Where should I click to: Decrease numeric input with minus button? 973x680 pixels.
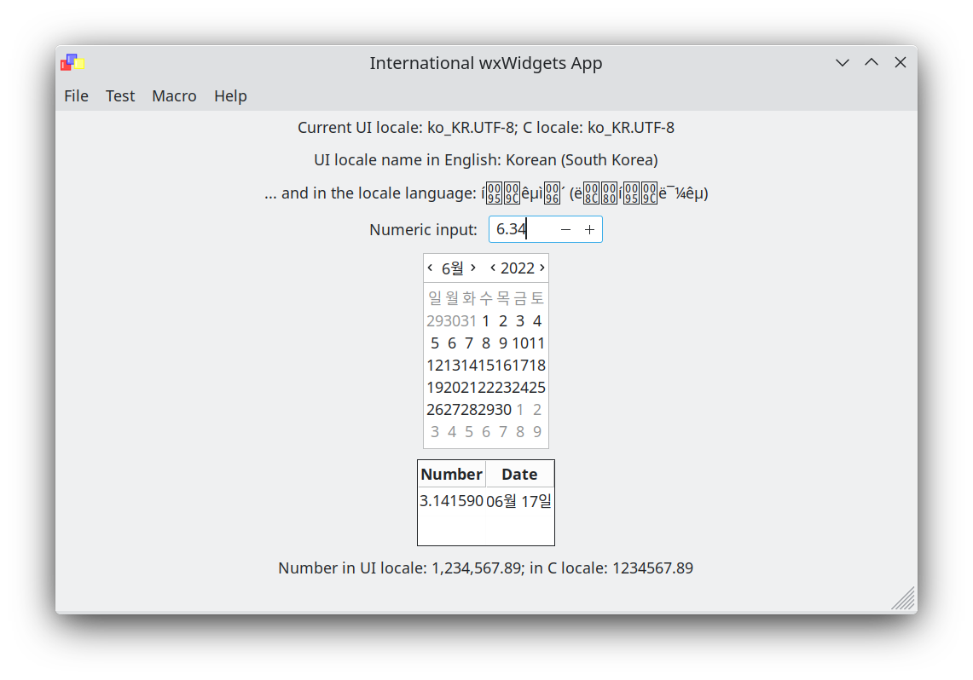pos(565,229)
